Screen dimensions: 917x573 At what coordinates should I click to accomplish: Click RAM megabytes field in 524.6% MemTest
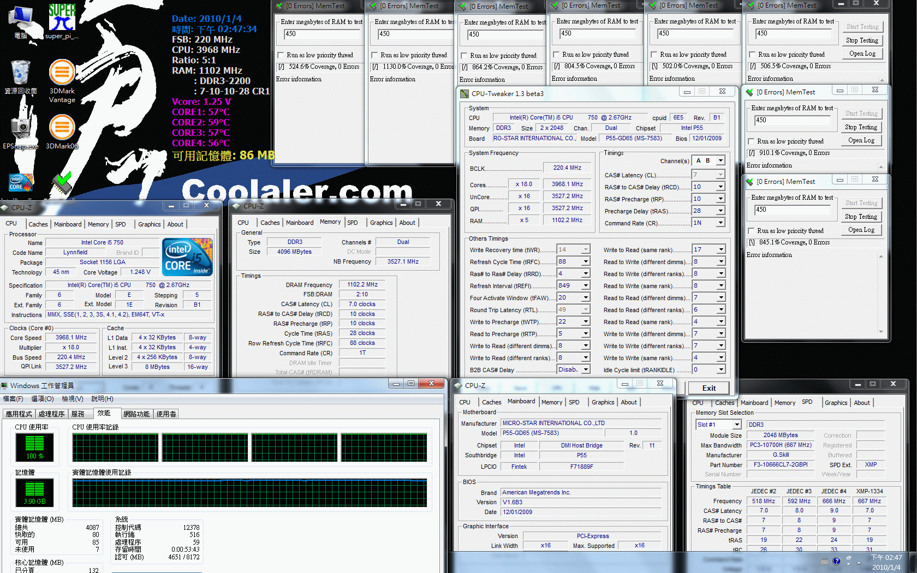pyautogui.click(x=322, y=34)
